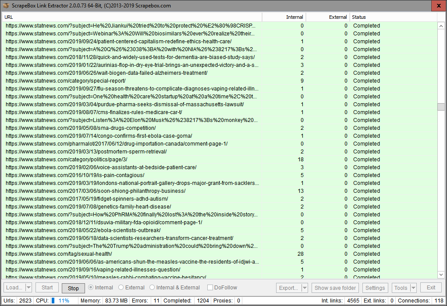This screenshot has width=447, height=306.
Task: Select the category/special-report URL row
Action: tap(220, 81)
